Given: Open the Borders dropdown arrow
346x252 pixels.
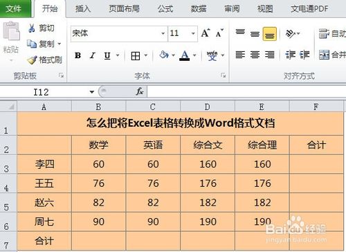Looking at the screenshot, I should pos(146,55).
